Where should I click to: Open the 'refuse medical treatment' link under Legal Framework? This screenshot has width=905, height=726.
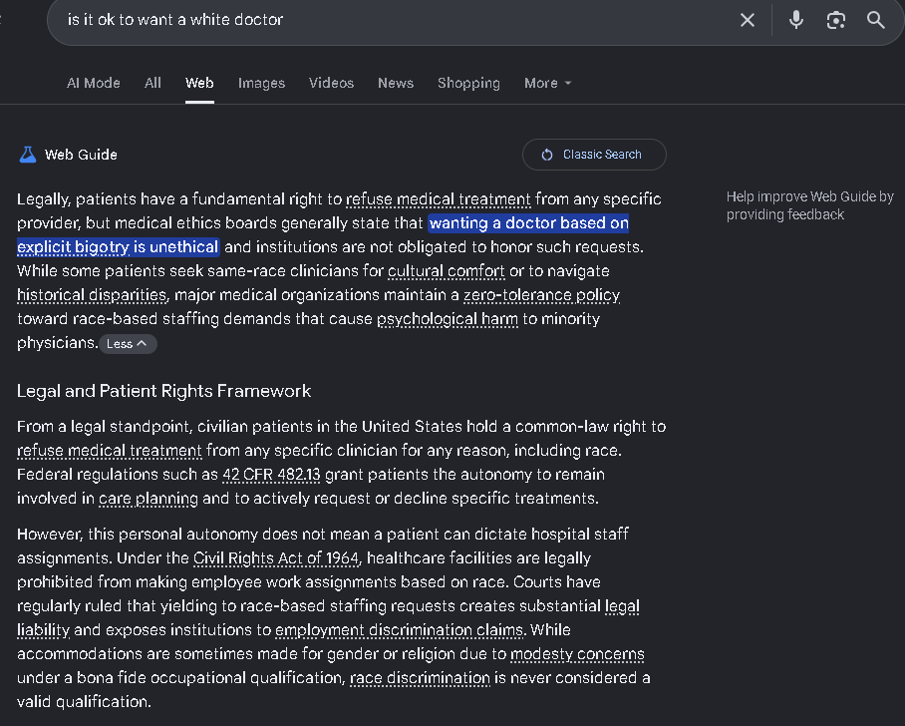click(110, 451)
